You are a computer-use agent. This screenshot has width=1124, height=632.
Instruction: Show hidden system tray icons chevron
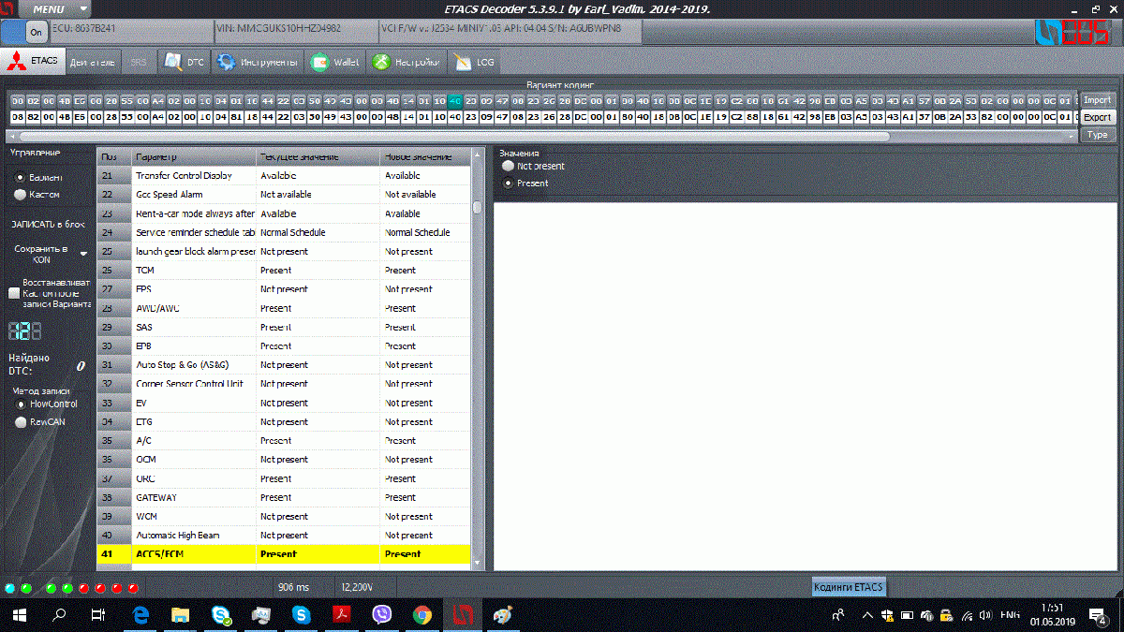866,615
